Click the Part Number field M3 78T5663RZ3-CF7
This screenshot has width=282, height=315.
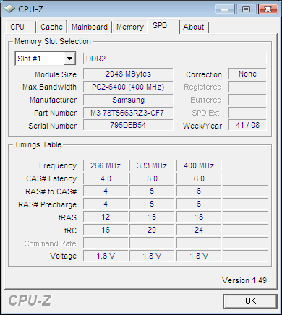click(128, 113)
